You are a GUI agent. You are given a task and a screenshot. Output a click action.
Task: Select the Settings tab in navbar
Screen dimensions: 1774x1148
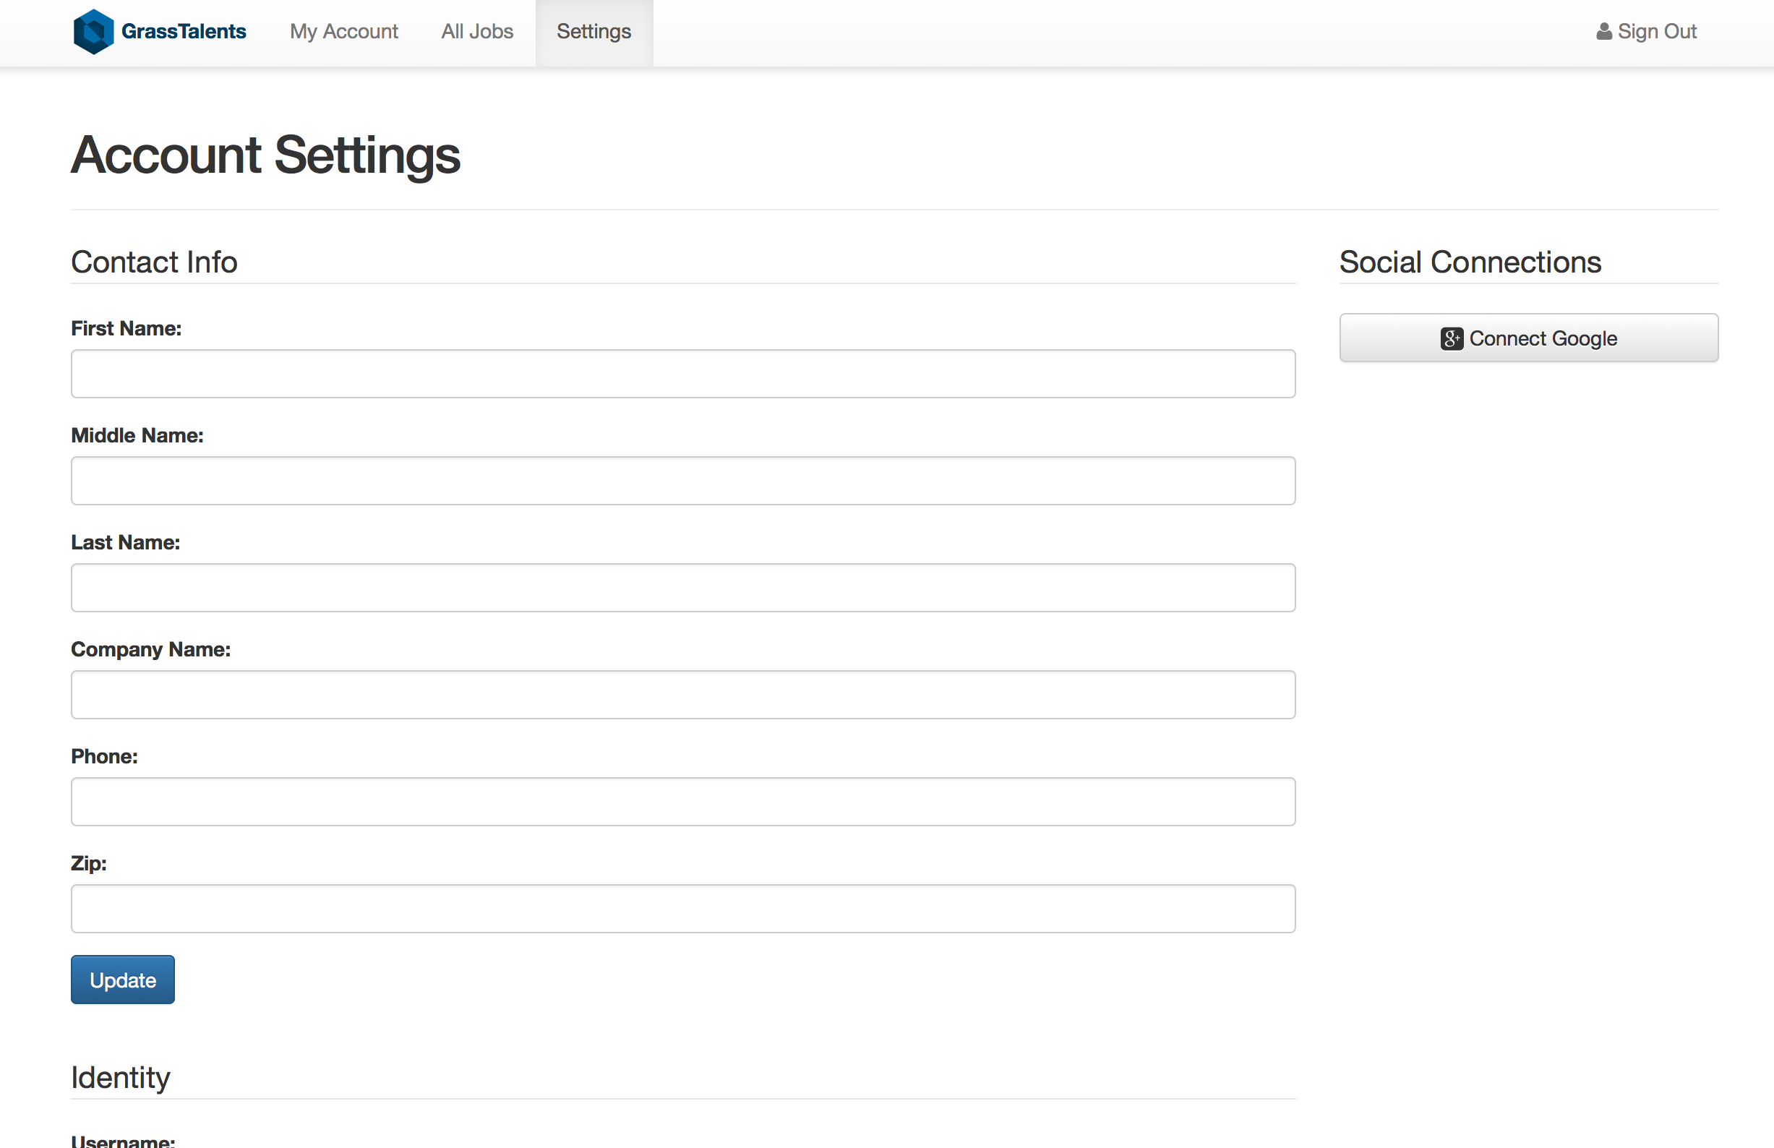(x=594, y=31)
